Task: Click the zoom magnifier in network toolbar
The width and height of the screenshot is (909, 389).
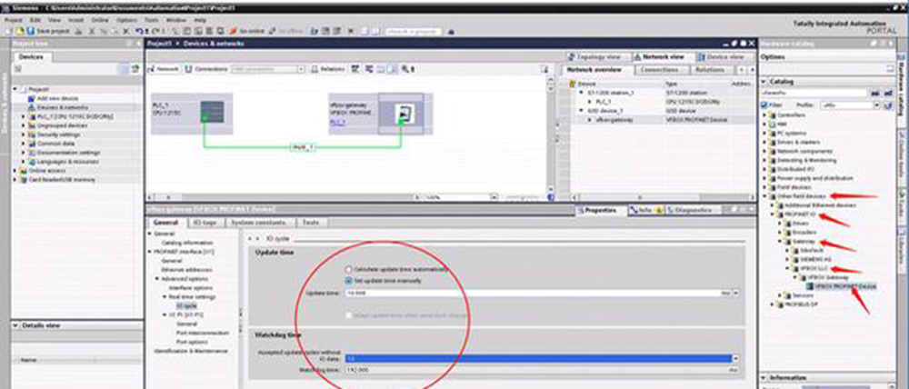Action: tap(405, 69)
